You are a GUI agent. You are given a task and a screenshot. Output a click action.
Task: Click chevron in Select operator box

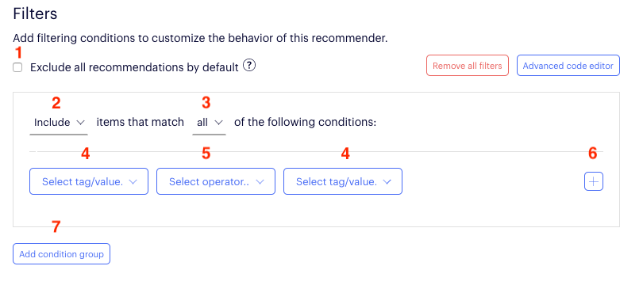tap(260, 182)
